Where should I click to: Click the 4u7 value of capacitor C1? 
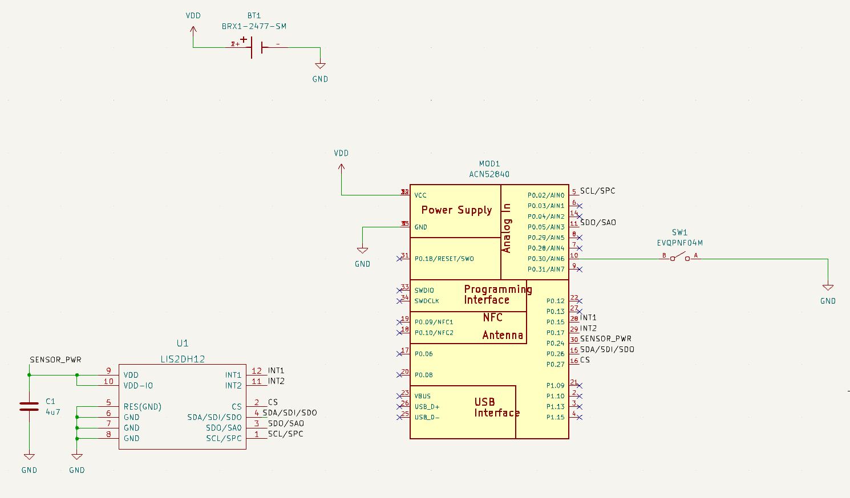52,412
